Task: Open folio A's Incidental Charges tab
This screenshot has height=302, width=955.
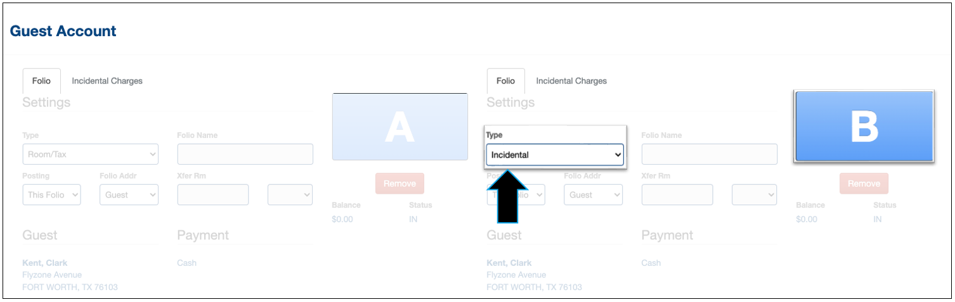Action: click(x=107, y=81)
